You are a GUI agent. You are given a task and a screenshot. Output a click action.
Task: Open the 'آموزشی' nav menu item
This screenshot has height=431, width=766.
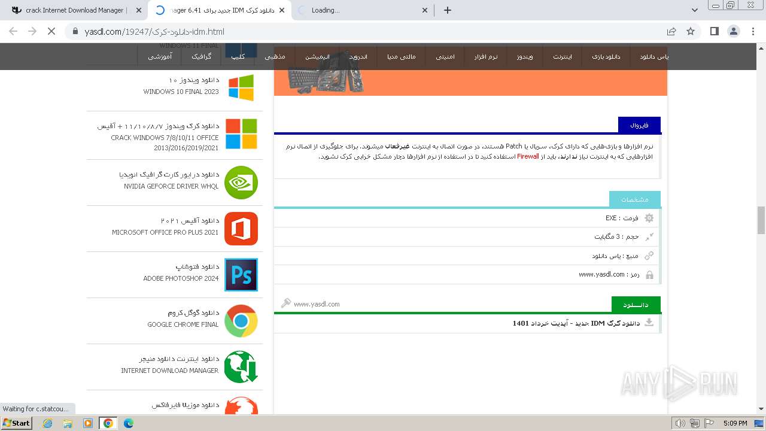[160, 57]
